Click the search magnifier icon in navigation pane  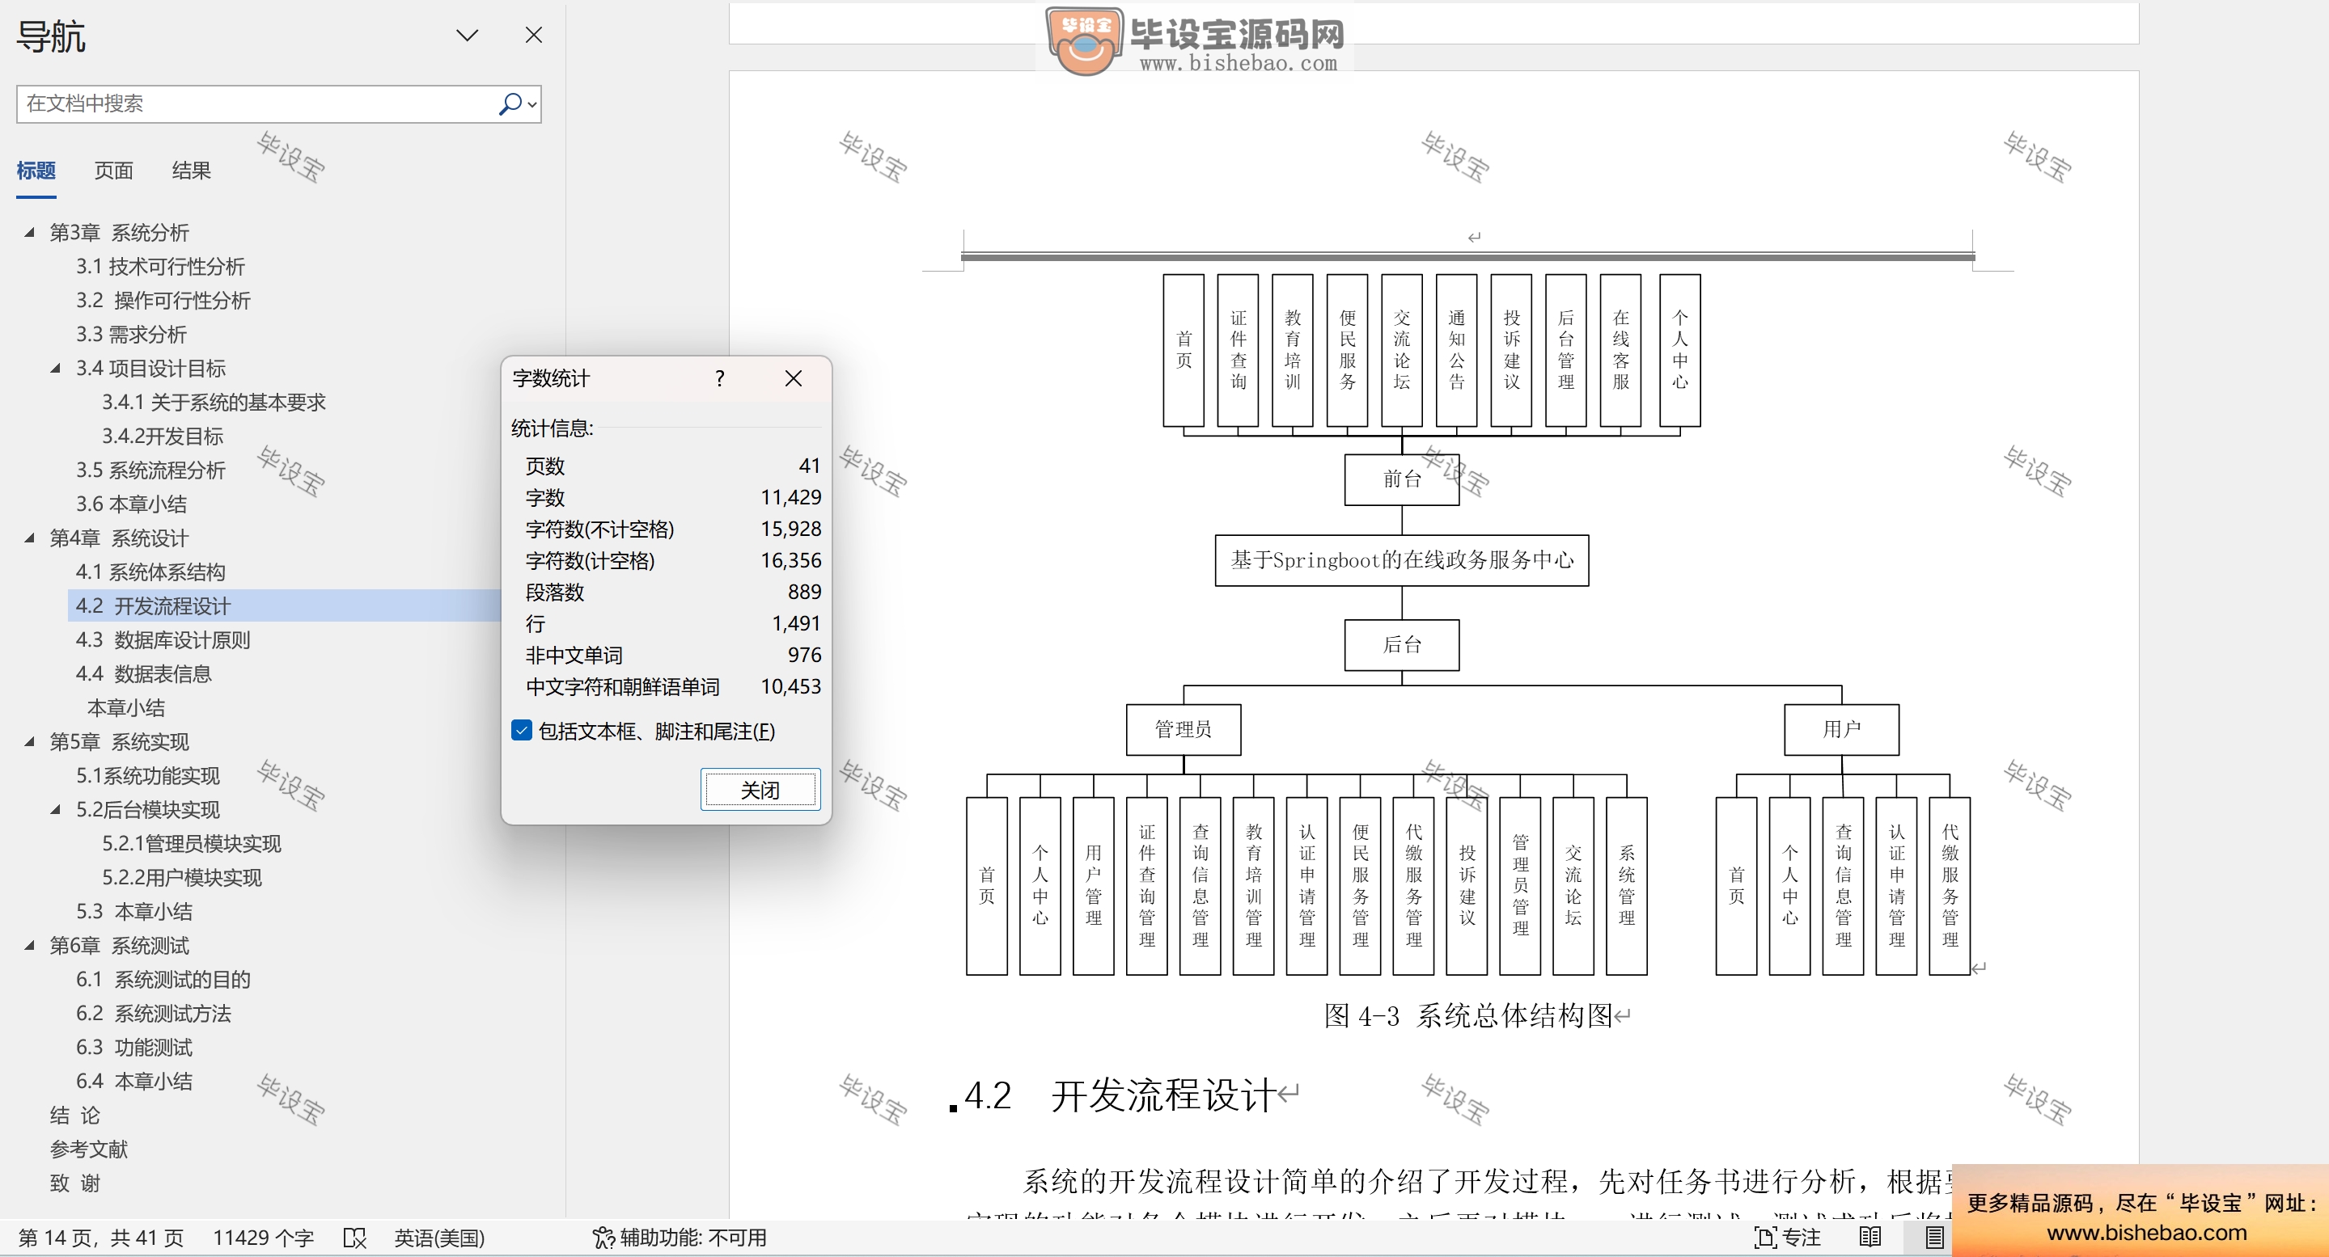(510, 104)
